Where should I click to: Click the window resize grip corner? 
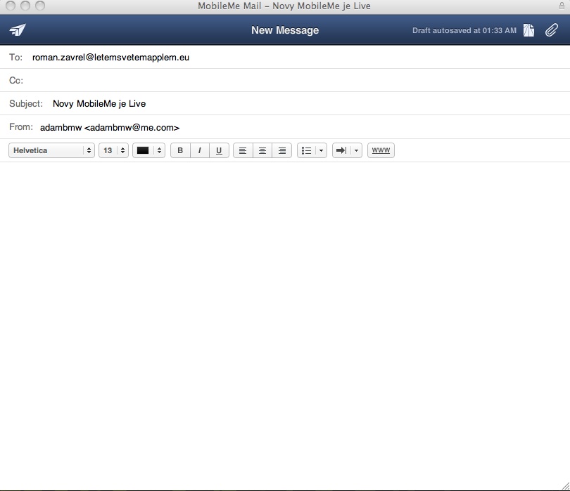click(x=565, y=485)
